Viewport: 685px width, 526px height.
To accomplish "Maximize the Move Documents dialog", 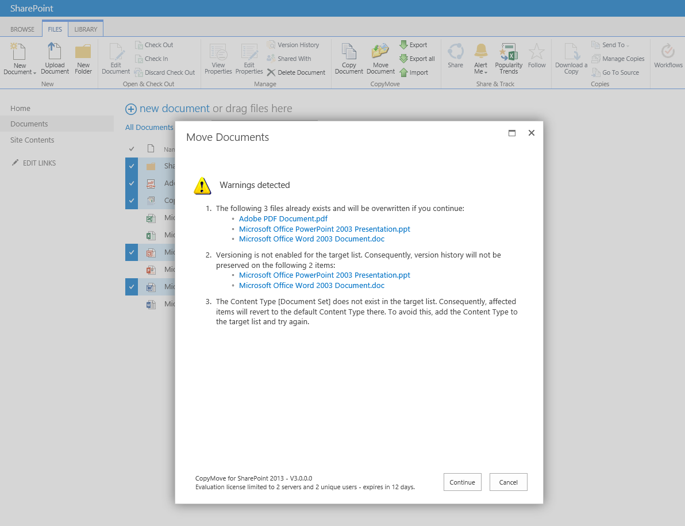I will 512,133.
